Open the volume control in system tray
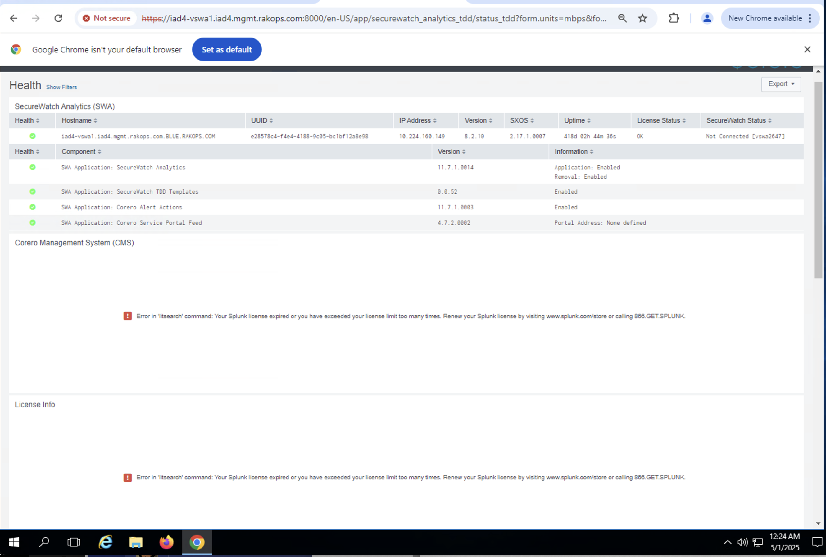Screen dimensions: 826x557 tap(742, 542)
